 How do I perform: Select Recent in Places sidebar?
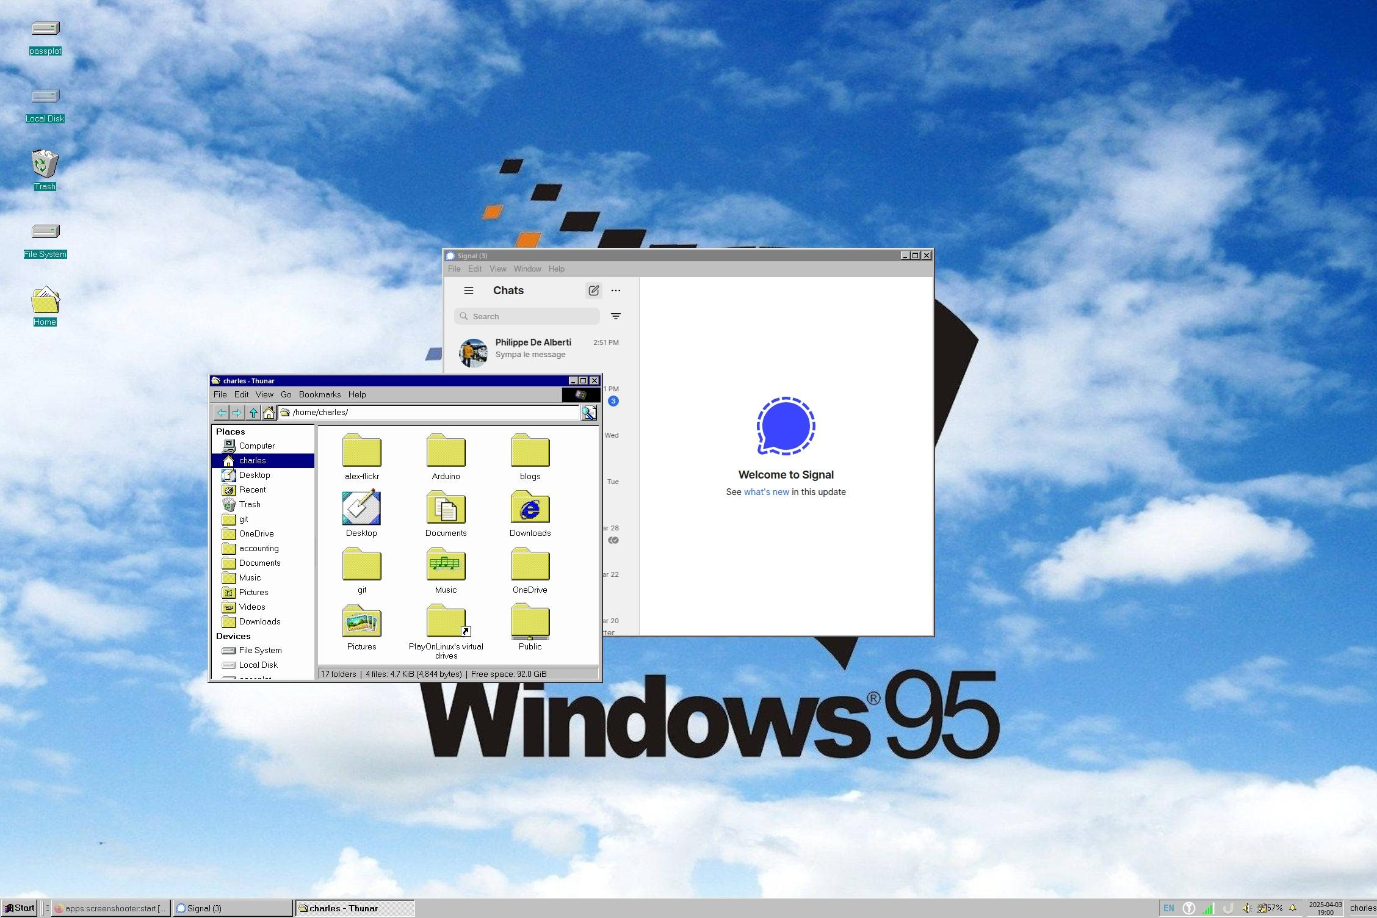tap(263, 490)
